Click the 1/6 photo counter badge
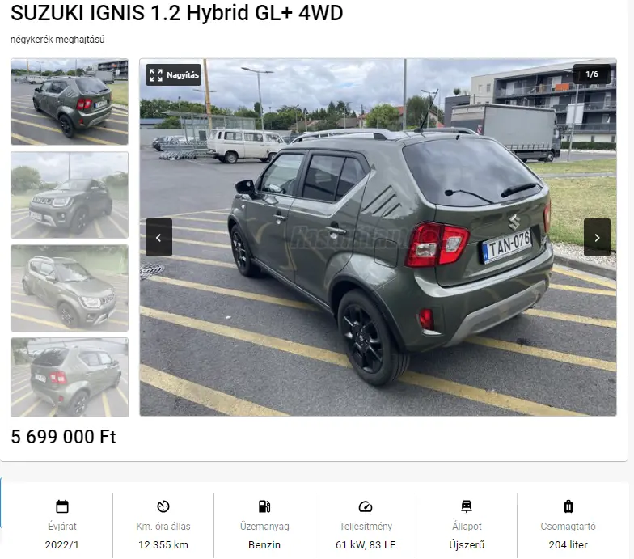 pos(592,74)
